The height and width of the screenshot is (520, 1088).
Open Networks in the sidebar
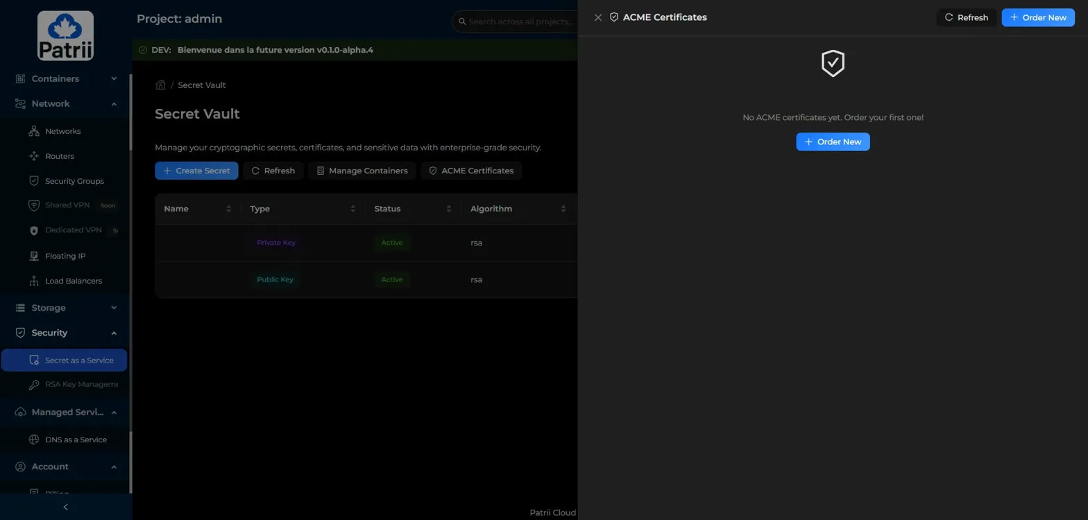coord(63,131)
